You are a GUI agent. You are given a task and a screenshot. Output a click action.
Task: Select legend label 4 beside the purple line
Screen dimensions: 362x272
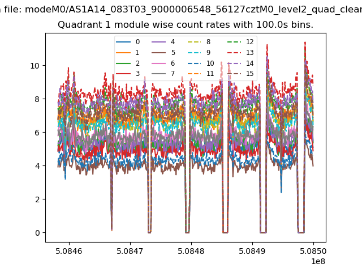click(173, 42)
